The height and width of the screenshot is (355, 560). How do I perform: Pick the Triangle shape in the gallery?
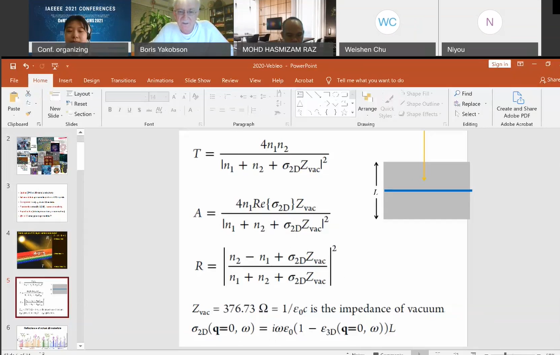(300, 103)
